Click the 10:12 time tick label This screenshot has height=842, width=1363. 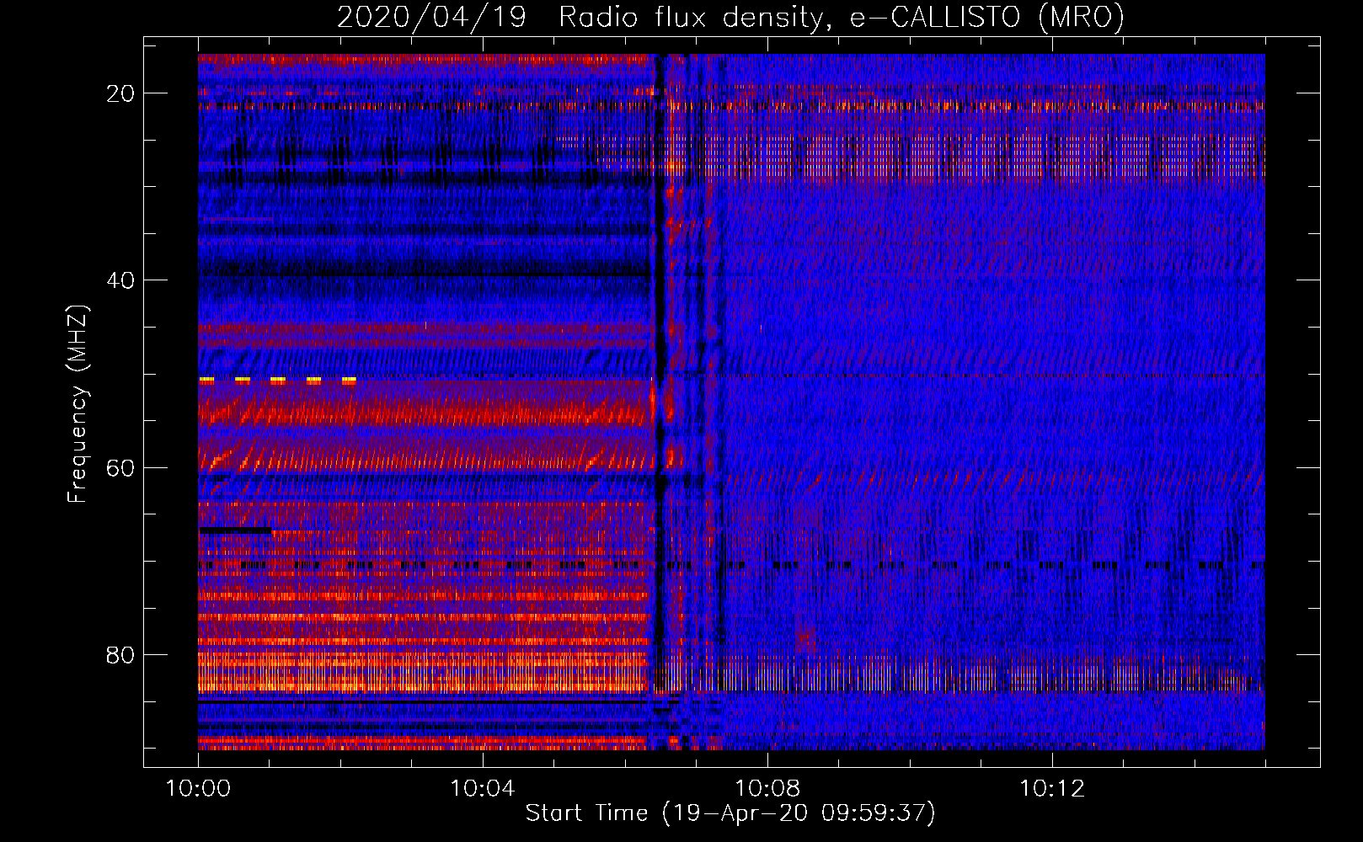(x=1052, y=788)
